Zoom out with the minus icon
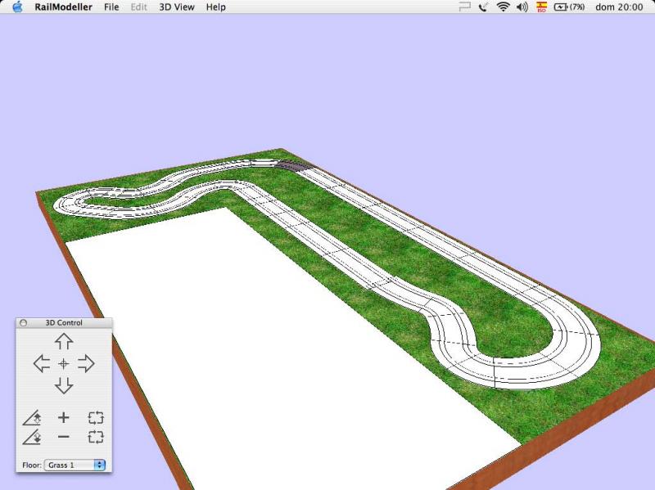Image resolution: width=655 pixels, height=490 pixels. 64,438
